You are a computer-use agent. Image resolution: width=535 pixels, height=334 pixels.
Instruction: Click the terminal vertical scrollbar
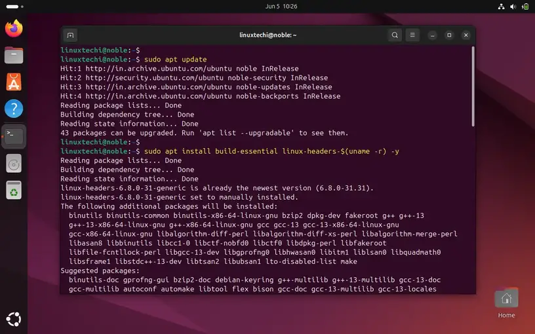coord(473,86)
